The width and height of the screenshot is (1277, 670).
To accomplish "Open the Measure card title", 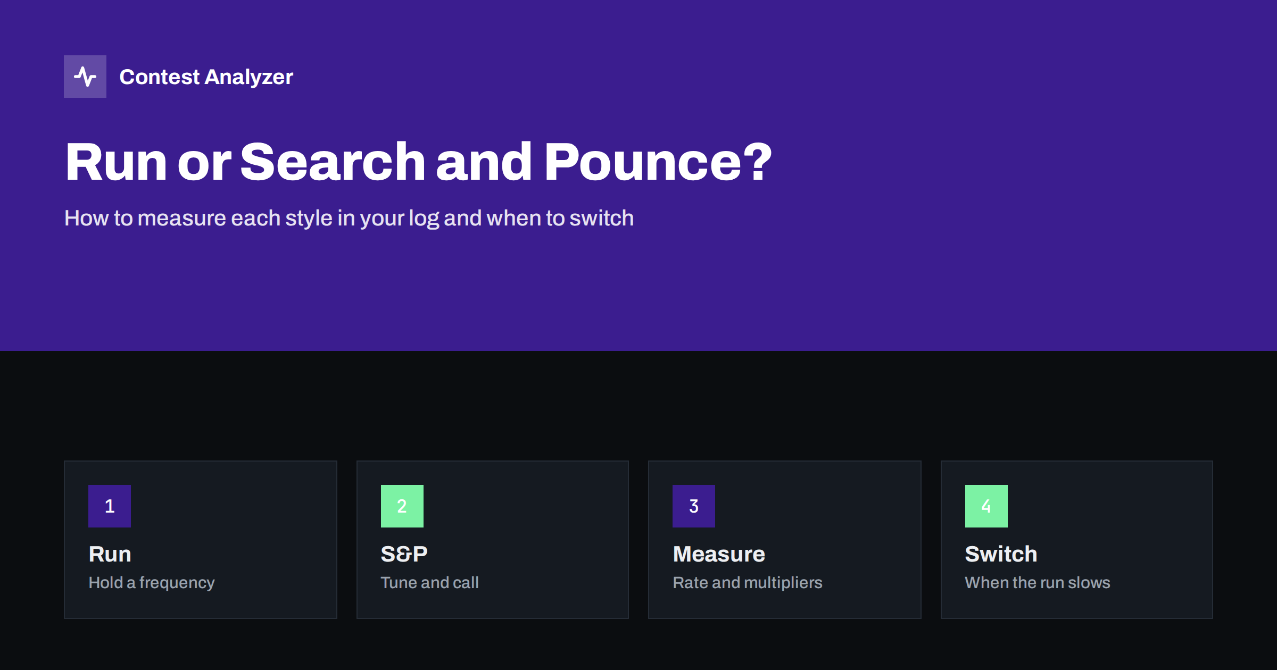I will (719, 554).
